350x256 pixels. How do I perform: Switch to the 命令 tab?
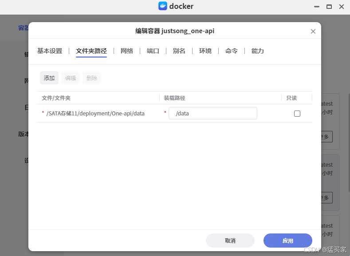(x=232, y=51)
